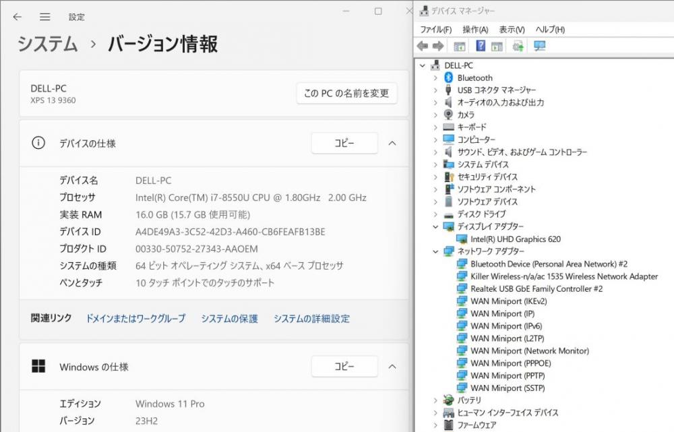Click the DELL-PC computer root icon

pyautogui.click(x=435, y=65)
